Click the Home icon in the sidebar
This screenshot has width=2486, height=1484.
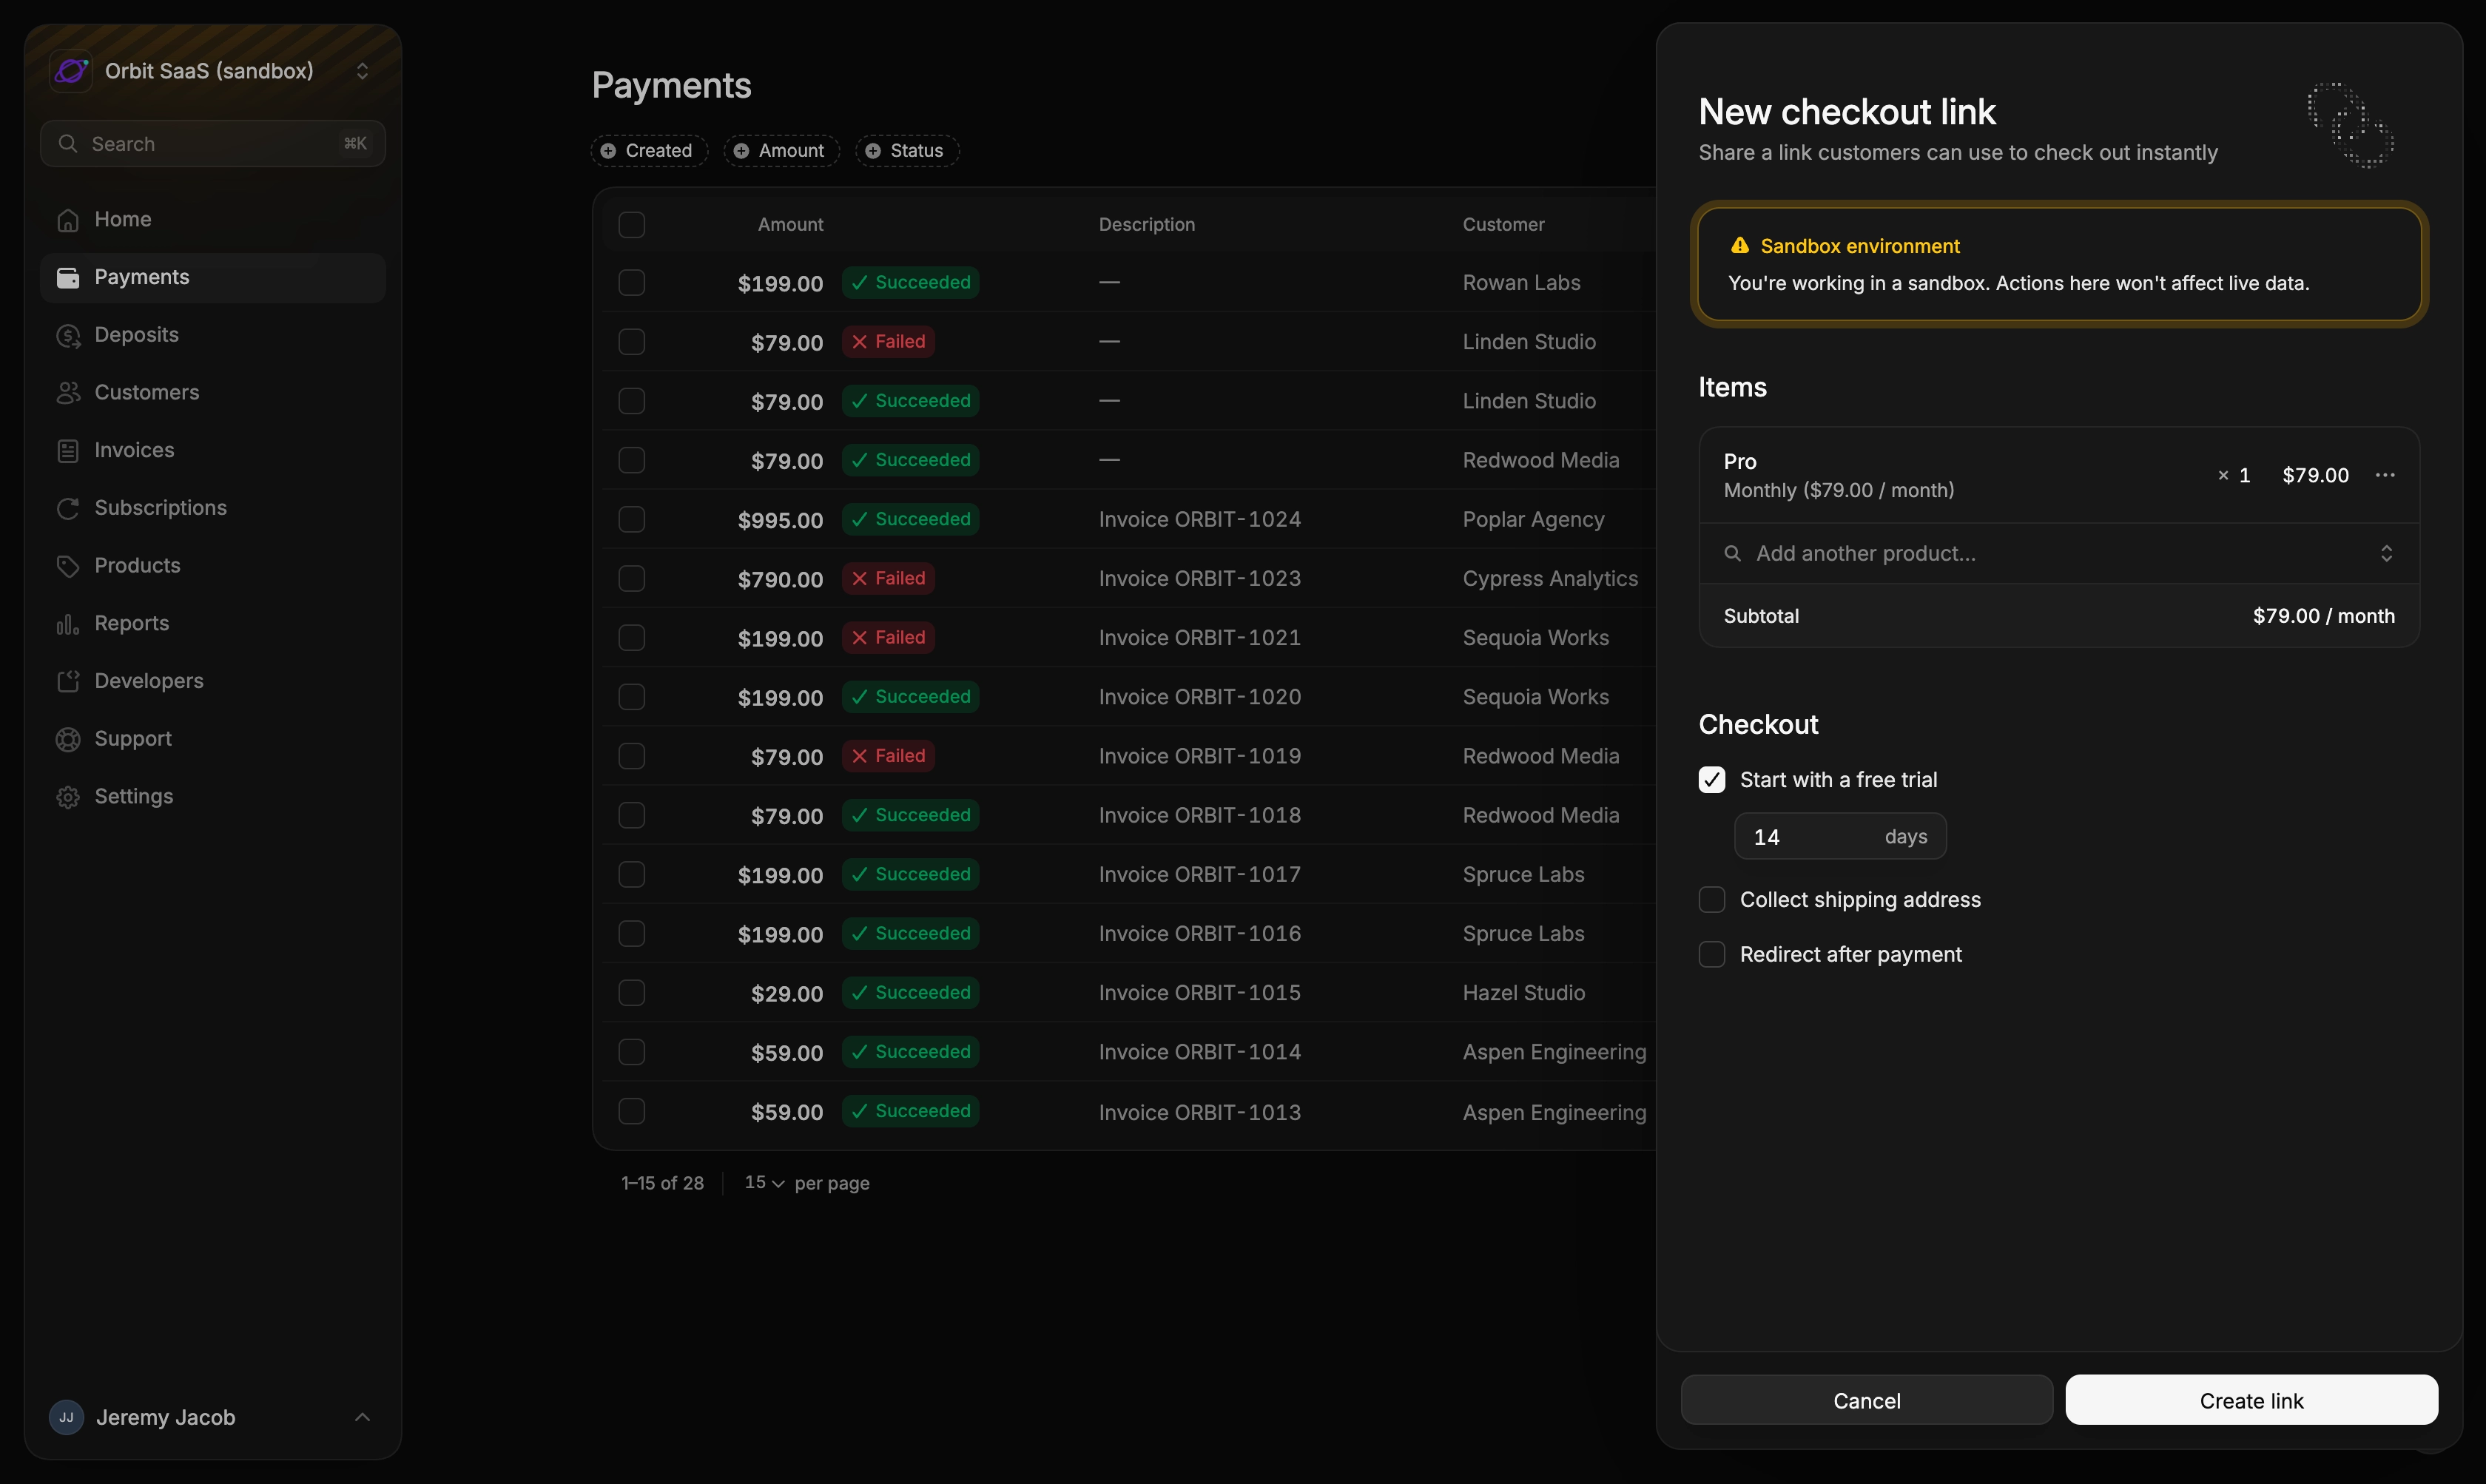(x=68, y=220)
